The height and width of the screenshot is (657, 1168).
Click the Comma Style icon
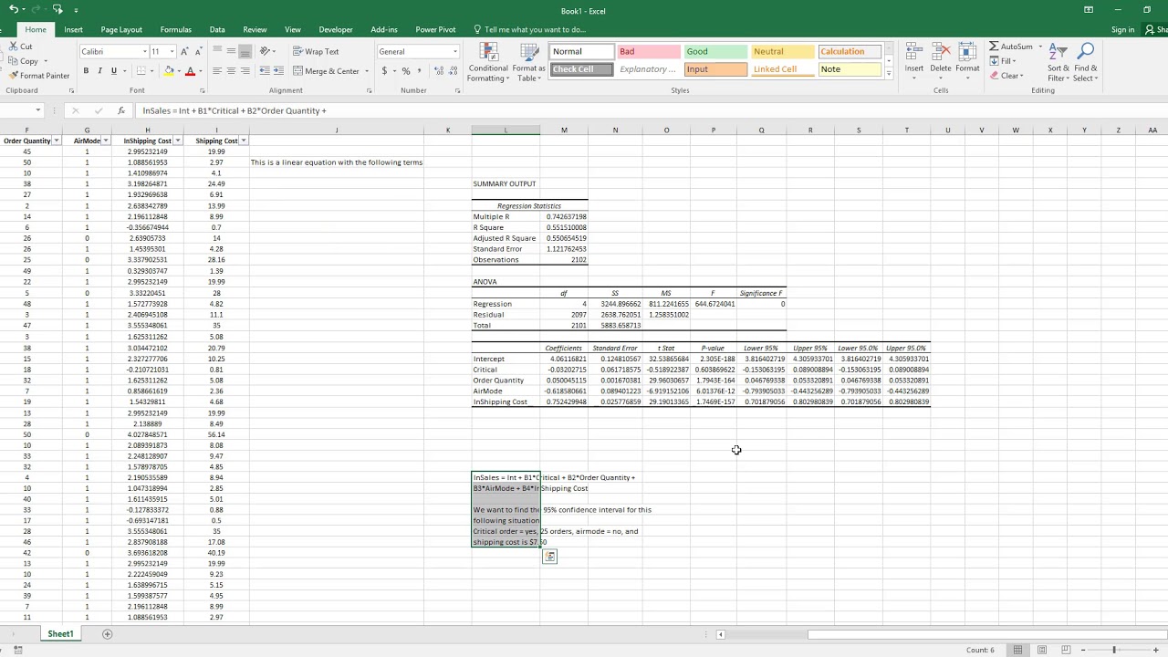[x=420, y=71]
